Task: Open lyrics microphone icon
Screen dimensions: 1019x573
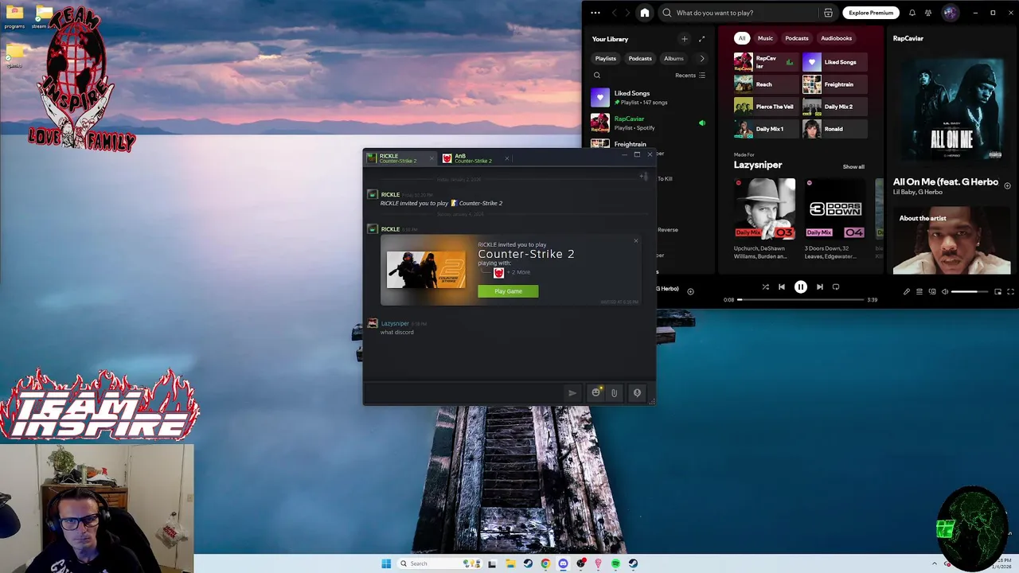Action: click(907, 292)
